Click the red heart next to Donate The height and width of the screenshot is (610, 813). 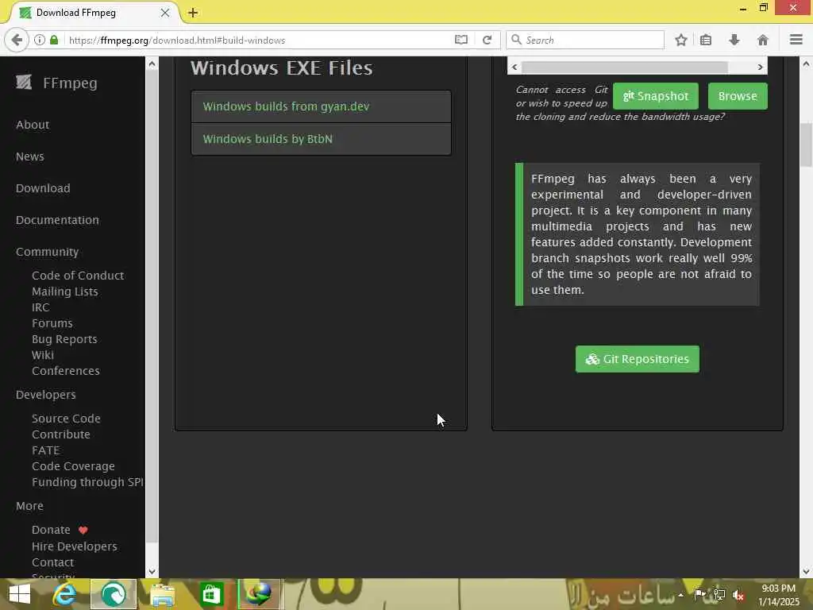tap(83, 530)
